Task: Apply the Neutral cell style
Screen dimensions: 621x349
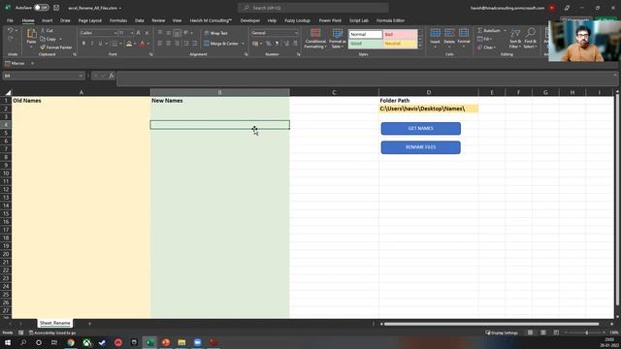Action: coord(400,44)
